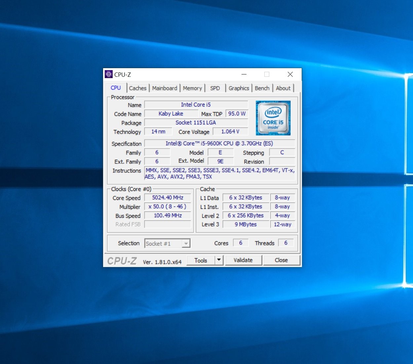Switch to the CPU tab
Screen dimensions: 413x364
click(x=116, y=88)
